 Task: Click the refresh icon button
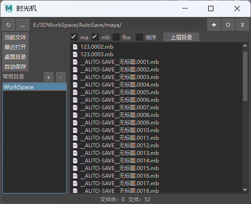click(x=8, y=25)
